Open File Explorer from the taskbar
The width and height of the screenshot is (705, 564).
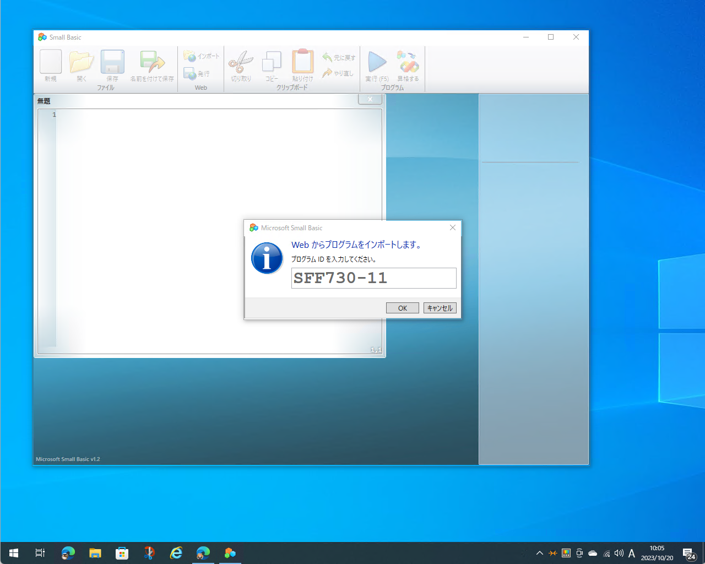click(x=95, y=553)
